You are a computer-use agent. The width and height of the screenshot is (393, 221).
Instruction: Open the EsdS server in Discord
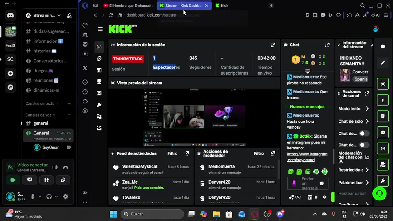pyautogui.click(x=10, y=45)
